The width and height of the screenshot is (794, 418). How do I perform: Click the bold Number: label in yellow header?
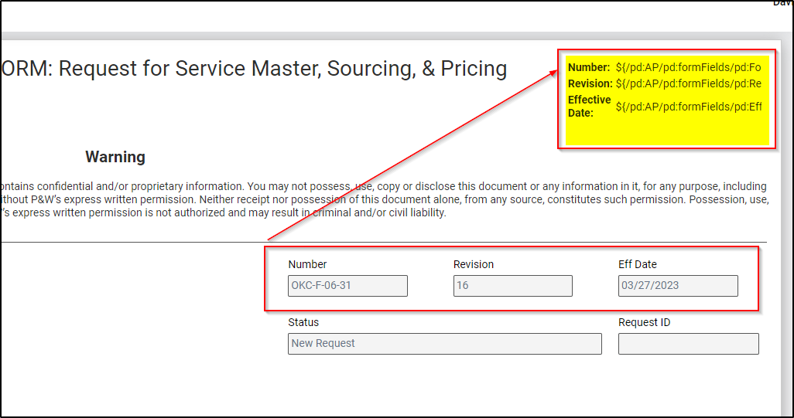pyautogui.click(x=589, y=67)
